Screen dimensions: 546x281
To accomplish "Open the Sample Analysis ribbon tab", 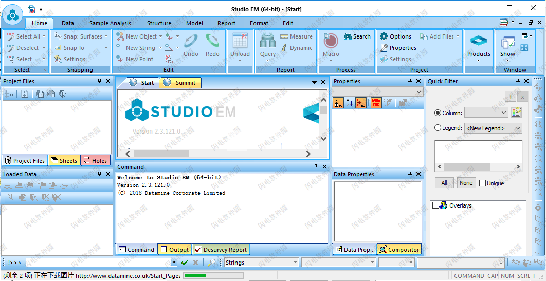I will [x=110, y=23].
